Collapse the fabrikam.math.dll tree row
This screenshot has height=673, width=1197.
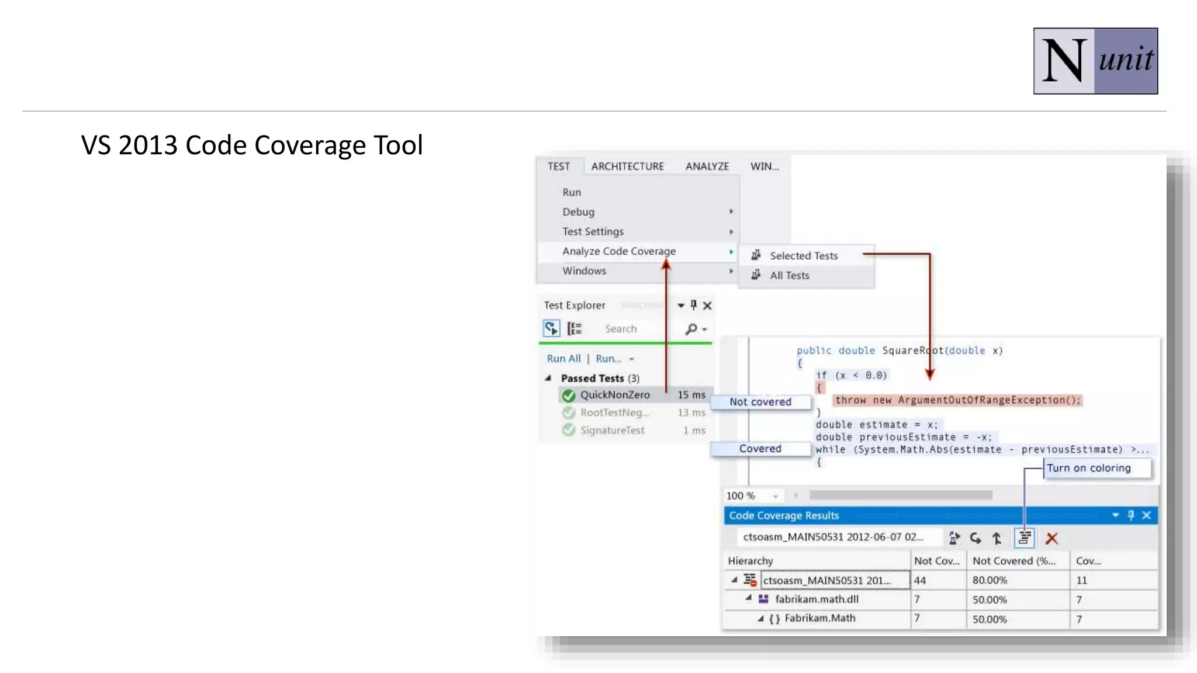(748, 598)
